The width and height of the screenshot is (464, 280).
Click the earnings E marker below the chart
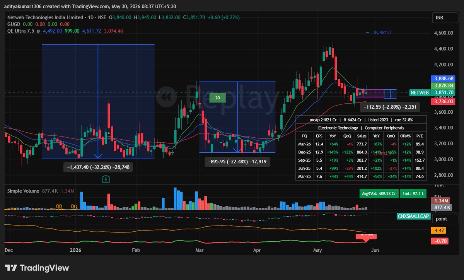pos(105,179)
